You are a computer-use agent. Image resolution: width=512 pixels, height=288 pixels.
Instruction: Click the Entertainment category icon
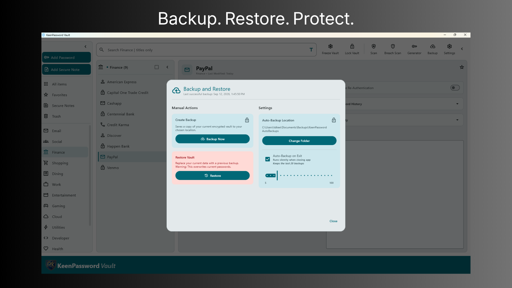click(46, 195)
